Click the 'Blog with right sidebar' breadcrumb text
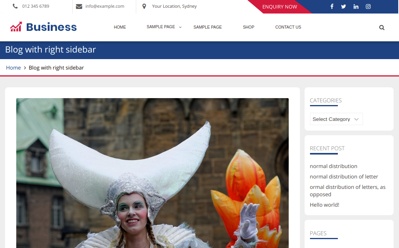 pyautogui.click(x=56, y=68)
